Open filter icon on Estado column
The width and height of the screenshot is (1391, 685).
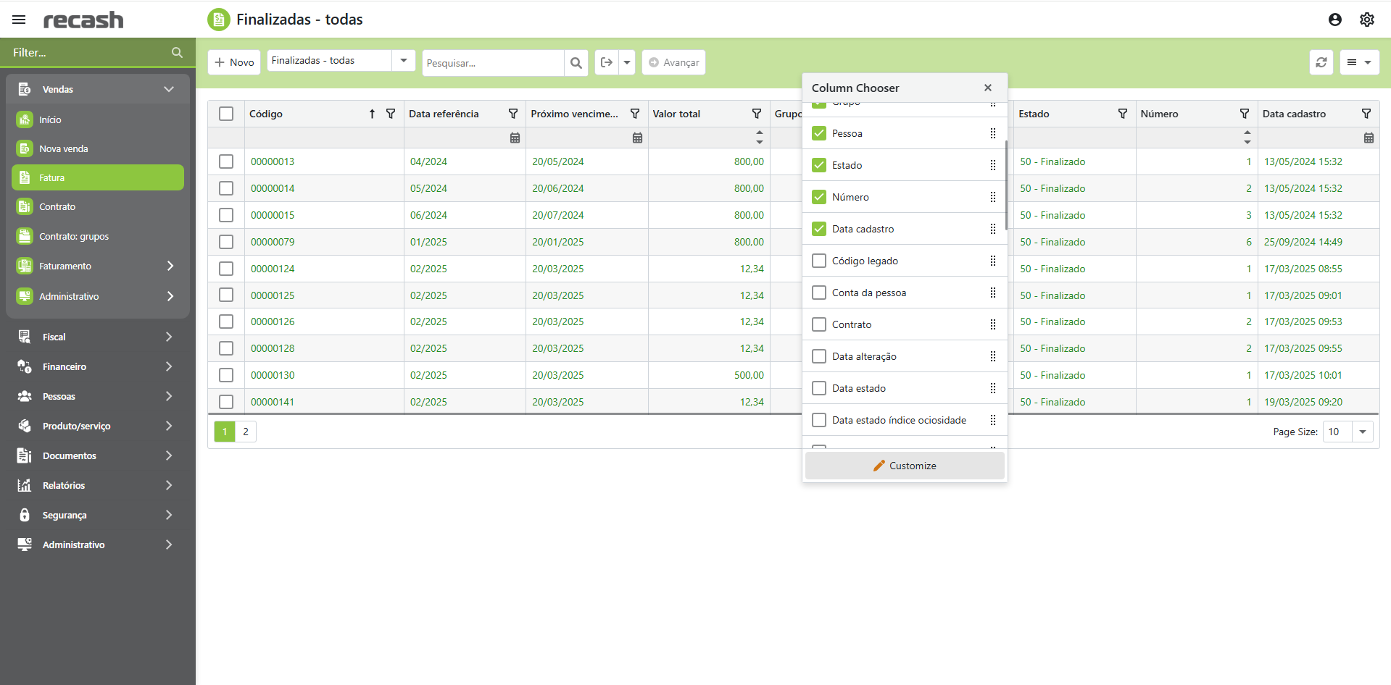click(x=1122, y=114)
